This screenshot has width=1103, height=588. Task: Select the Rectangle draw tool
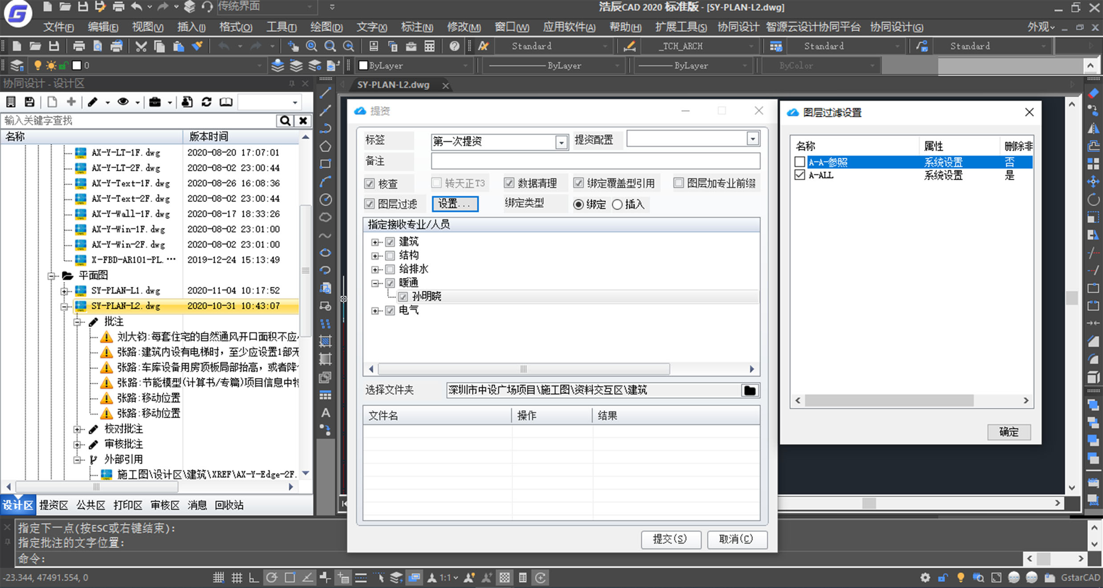point(326,164)
